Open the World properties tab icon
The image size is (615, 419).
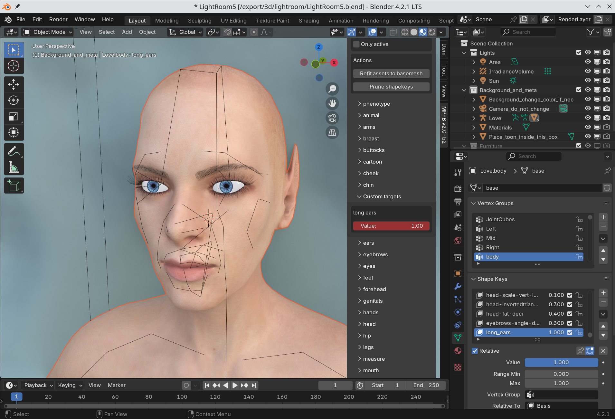458,241
